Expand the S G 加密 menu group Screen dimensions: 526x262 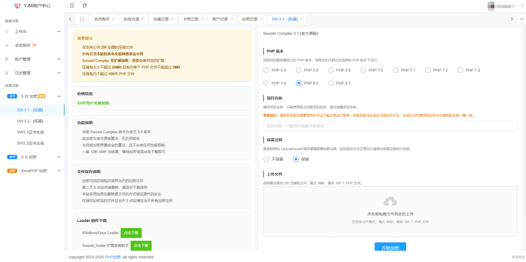tap(33, 157)
